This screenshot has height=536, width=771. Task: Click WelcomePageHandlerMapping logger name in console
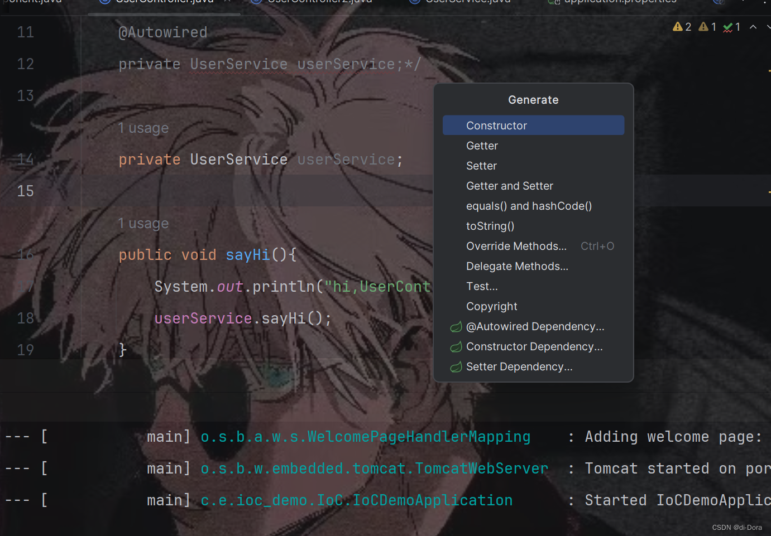coord(366,437)
